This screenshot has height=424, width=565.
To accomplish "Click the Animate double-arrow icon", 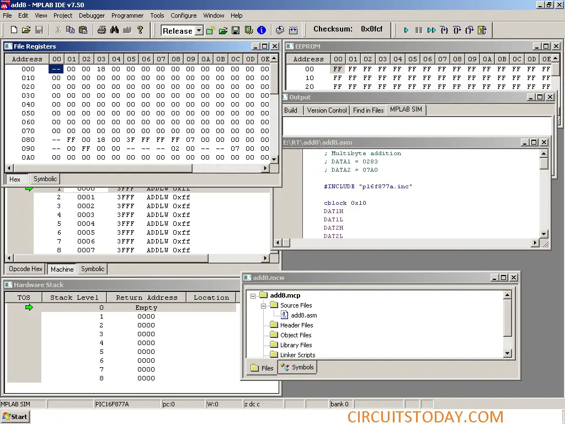I will click(431, 30).
